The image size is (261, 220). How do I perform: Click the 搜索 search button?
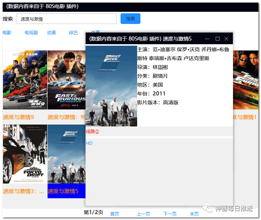[130, 19]
